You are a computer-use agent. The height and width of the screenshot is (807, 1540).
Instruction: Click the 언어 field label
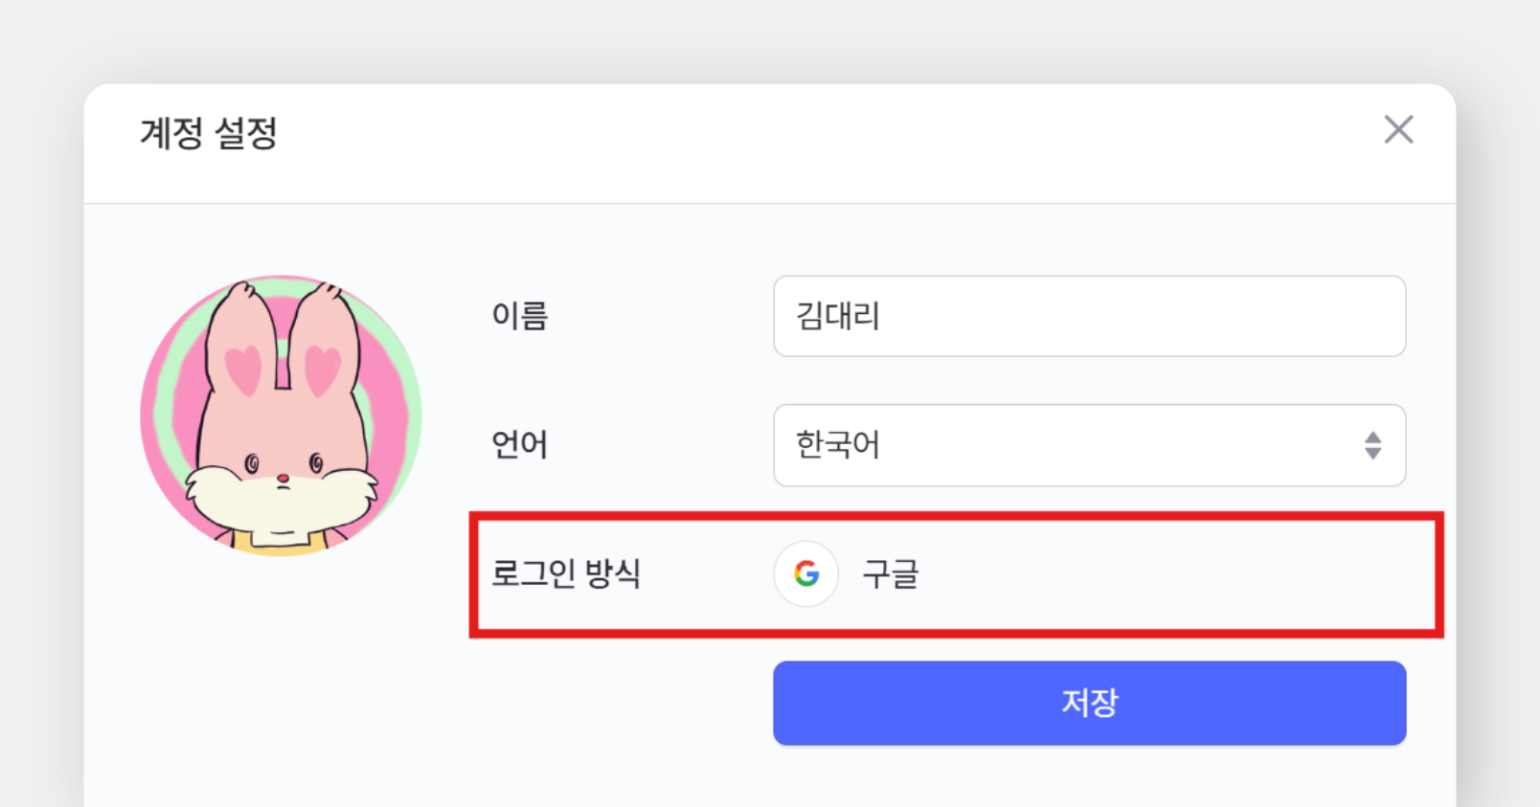coord(519,445)
